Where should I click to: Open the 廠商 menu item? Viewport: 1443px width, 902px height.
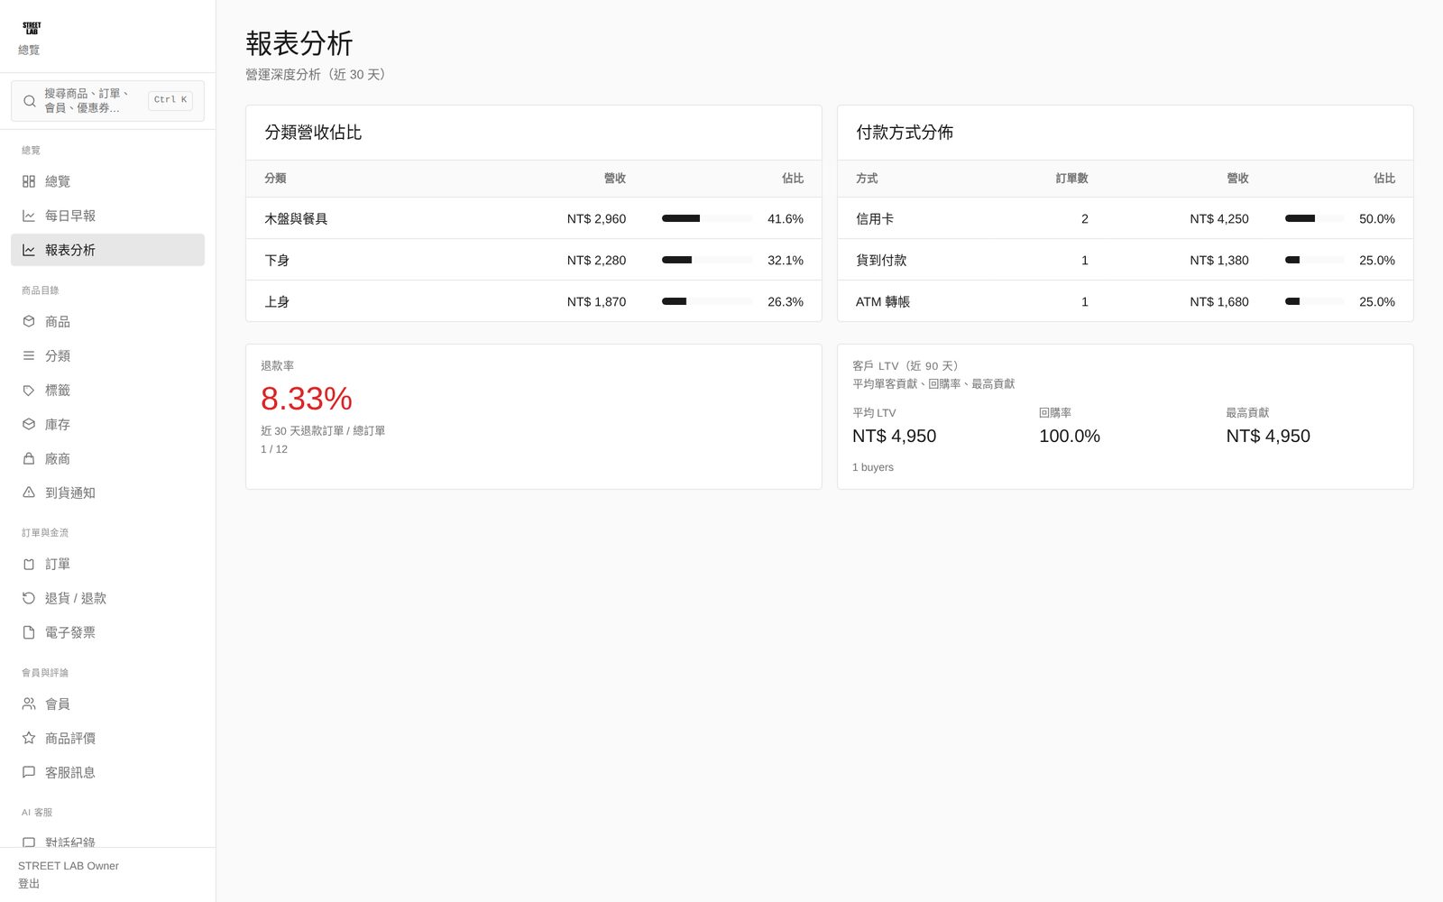point(107,458)
